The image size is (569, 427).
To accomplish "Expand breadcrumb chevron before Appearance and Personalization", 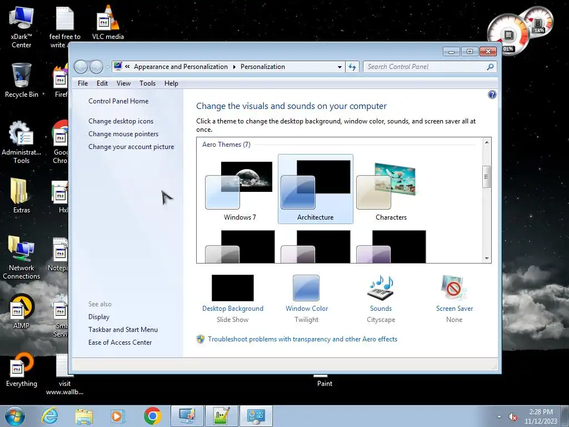I will tap(127, 67).
